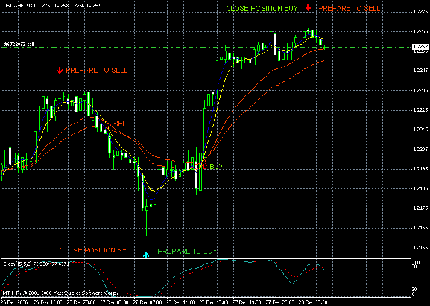Screen dimensions: 430x306
Task: Click the 1.2275 price axis label
Action: (420, 12)
